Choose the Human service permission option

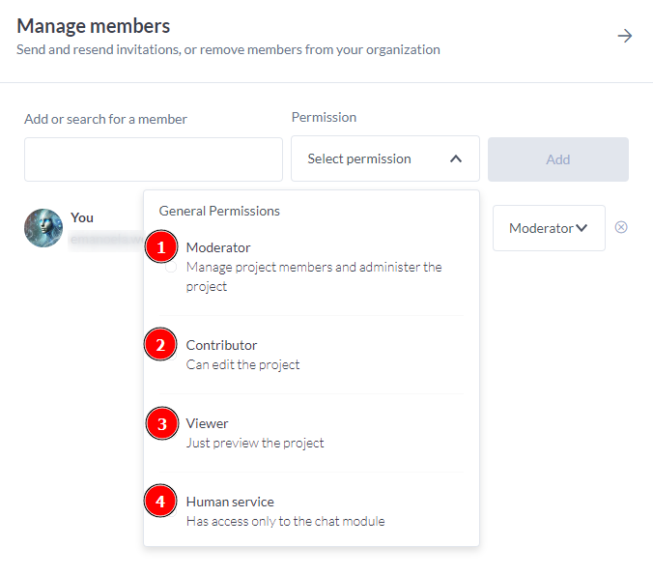311,511
